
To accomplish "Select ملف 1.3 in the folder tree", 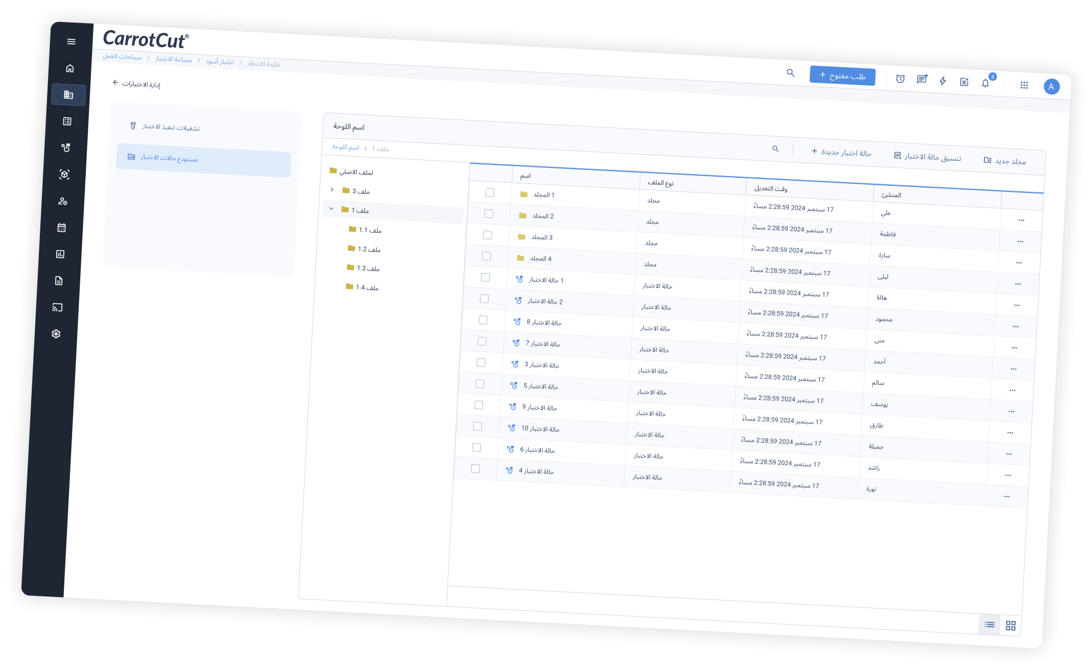I will coord(363,268).
